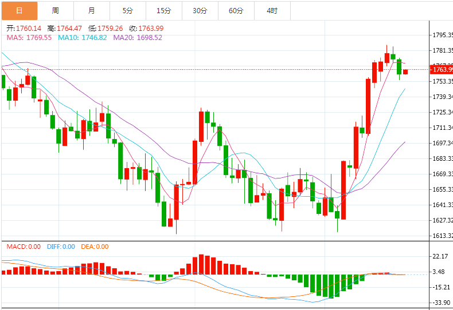The image size is (453, 310).
Task: Click the 1613.32 price axis label
Action: pos(442,236)
